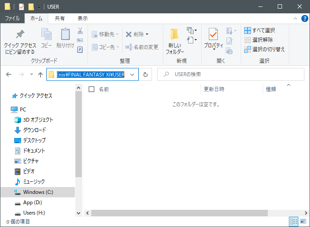This screenshot has width=310, height=227.
Task: Click the folder icon in address bar
Action: (51, 74)
